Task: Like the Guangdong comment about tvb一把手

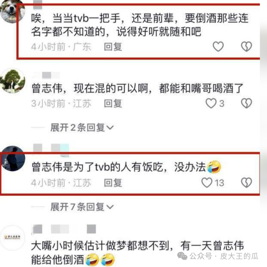Action: (x=218, y=47)
